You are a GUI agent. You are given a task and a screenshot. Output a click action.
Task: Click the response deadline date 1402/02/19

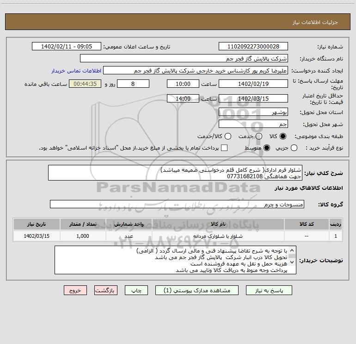[x=253, y=84]
